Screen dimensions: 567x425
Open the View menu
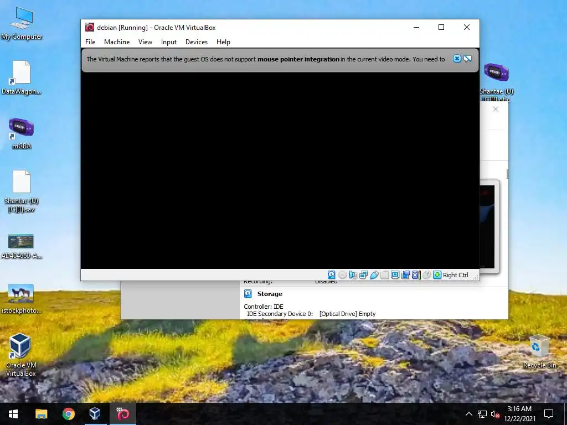(145, 42)
